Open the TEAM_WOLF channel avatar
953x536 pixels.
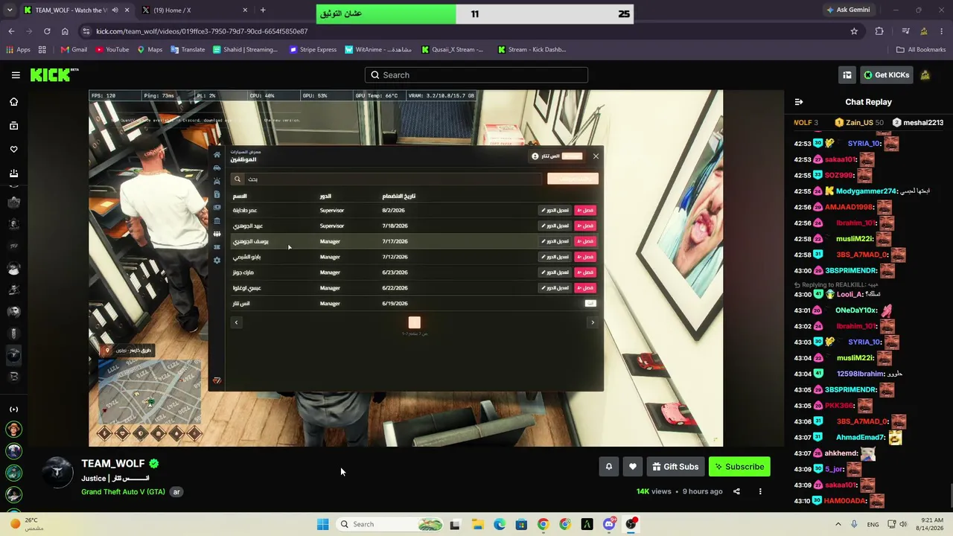pyautogui.click(x=57, y=473)
